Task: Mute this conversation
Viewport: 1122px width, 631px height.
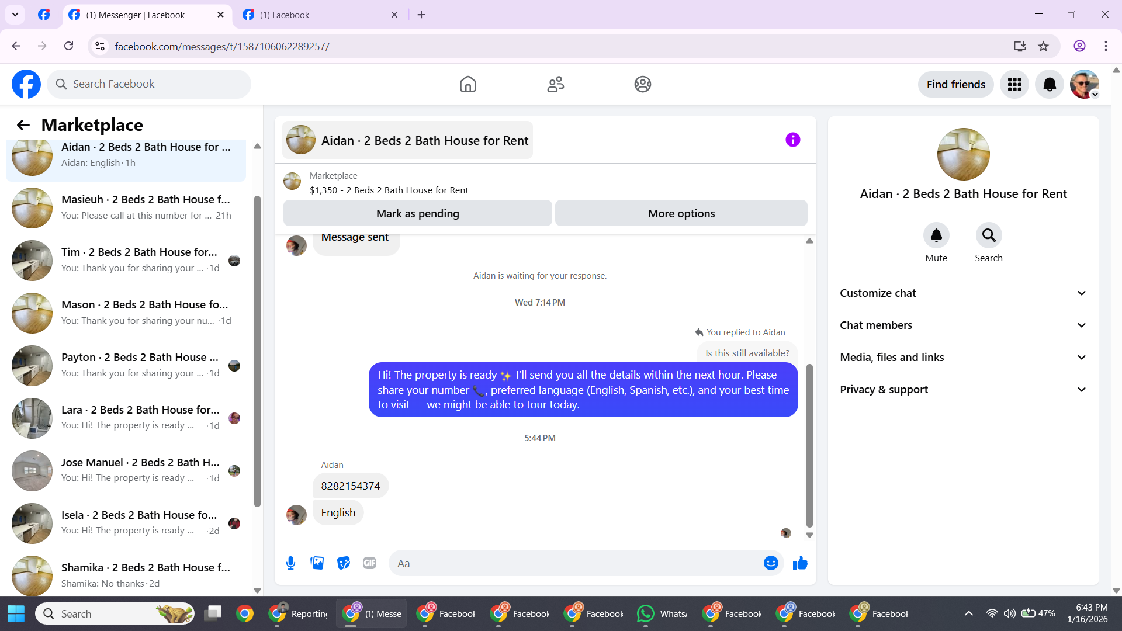Action: pyautogui.click(x=936, y=235)
